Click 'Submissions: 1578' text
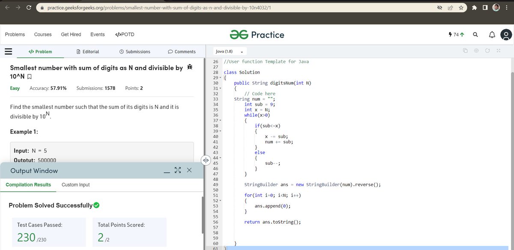Viewport: 514px width, 250px height. pos(96,89)
